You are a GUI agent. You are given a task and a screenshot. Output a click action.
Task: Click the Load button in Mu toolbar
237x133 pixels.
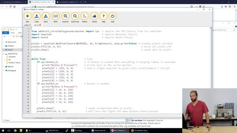click(x=37, y=16)
